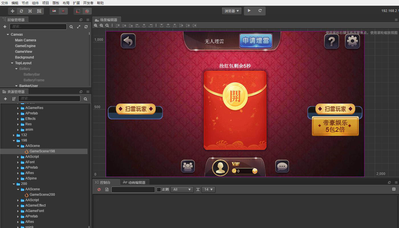Select the Rotate transform tool
This screenshot has height=228, width=399.
[x=21, y=11]
